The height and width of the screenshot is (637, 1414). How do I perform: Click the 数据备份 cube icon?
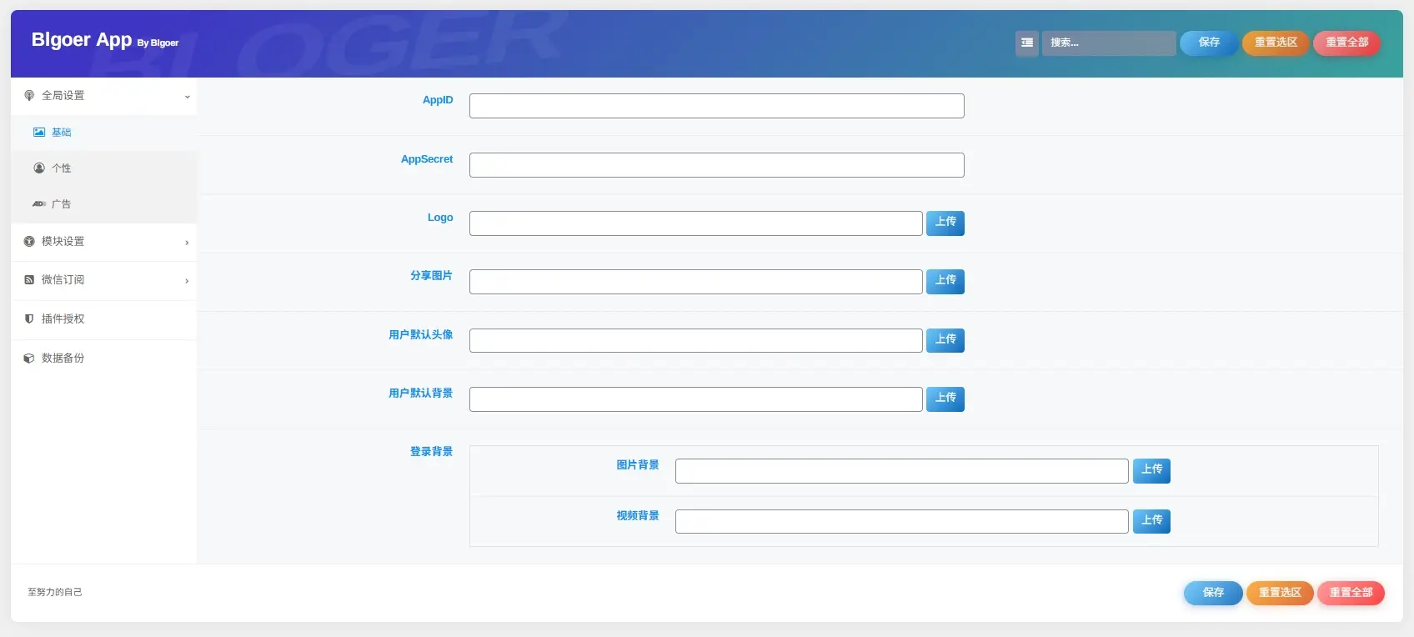pyautogui.click(x=29, y=359)
